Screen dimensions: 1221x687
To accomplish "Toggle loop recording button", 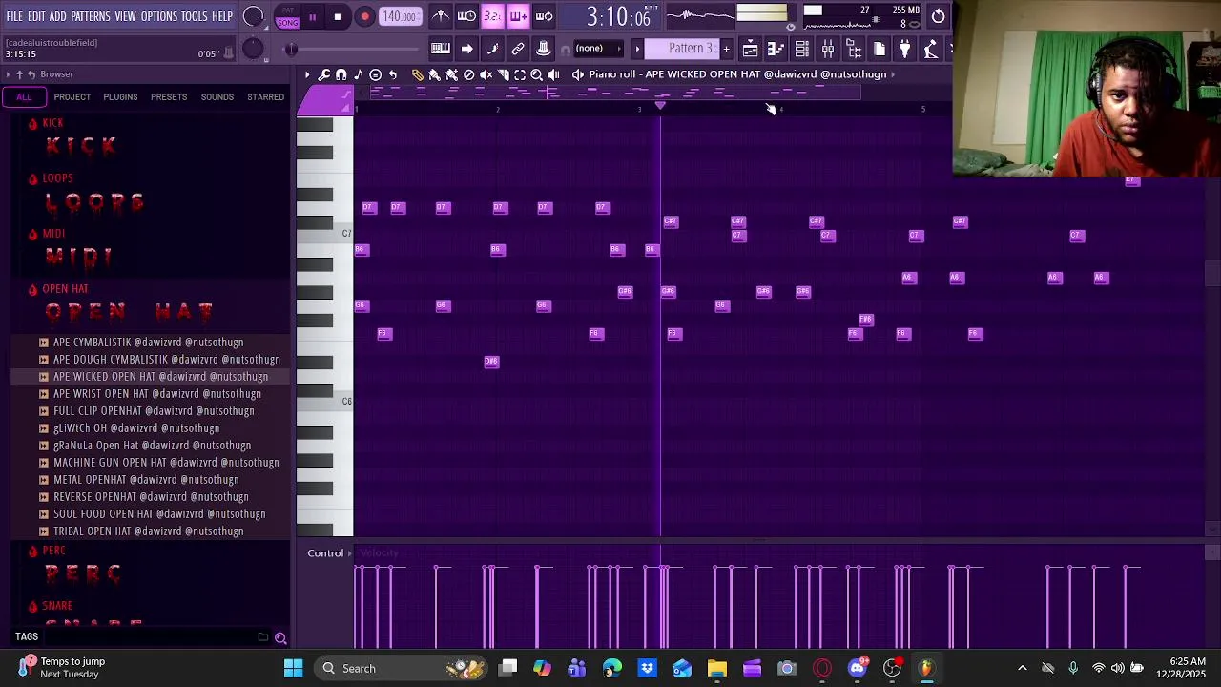I will 544,16.
